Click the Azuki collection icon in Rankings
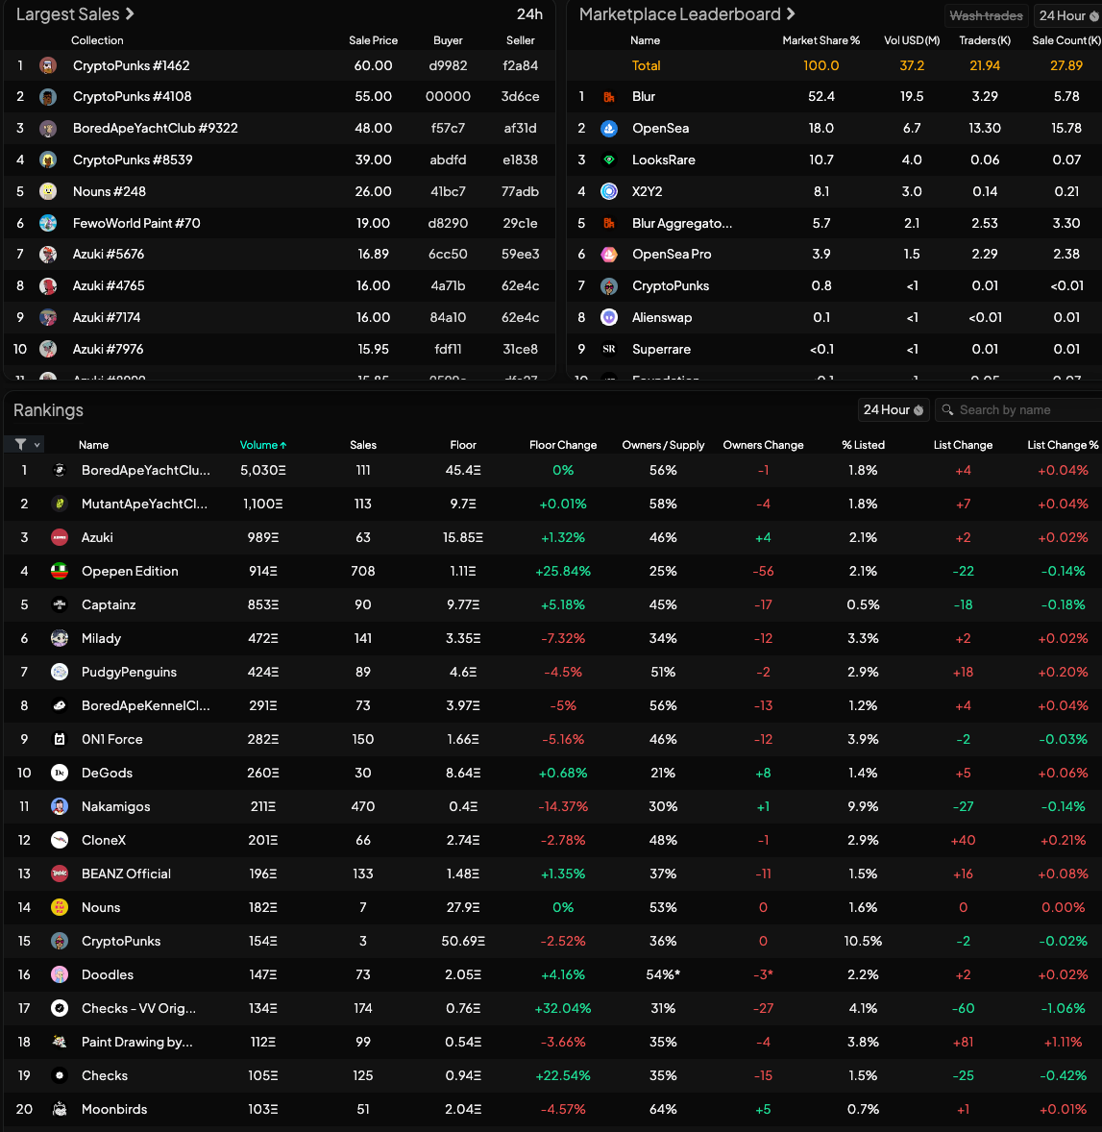This screenshot has height=1132, width=1102. coord(60,537)
